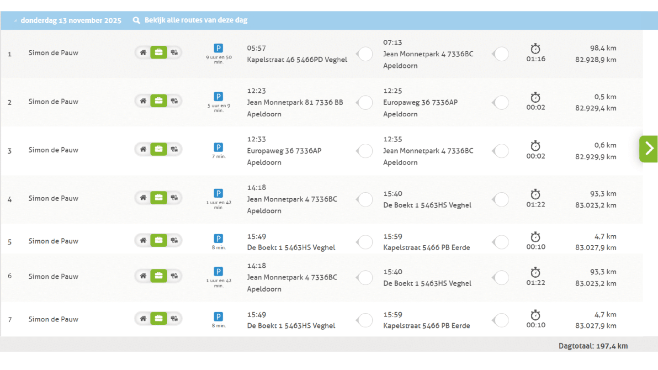This screenshot has width=658, height=370.
Task: Click the magnifier icon beside Bekijk alle routes
Action: point(136,21)
